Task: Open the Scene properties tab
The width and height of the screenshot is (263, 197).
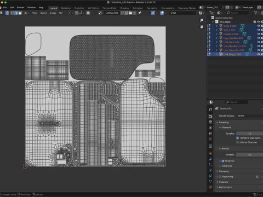Action: [210, 134]
